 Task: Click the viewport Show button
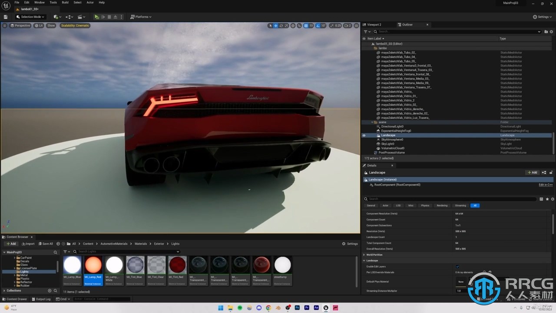(51, 26)
